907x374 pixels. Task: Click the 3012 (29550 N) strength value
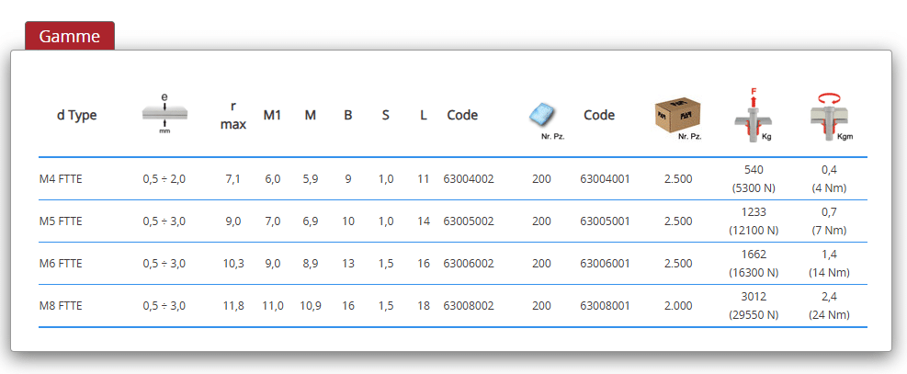[x=754, y=306]
